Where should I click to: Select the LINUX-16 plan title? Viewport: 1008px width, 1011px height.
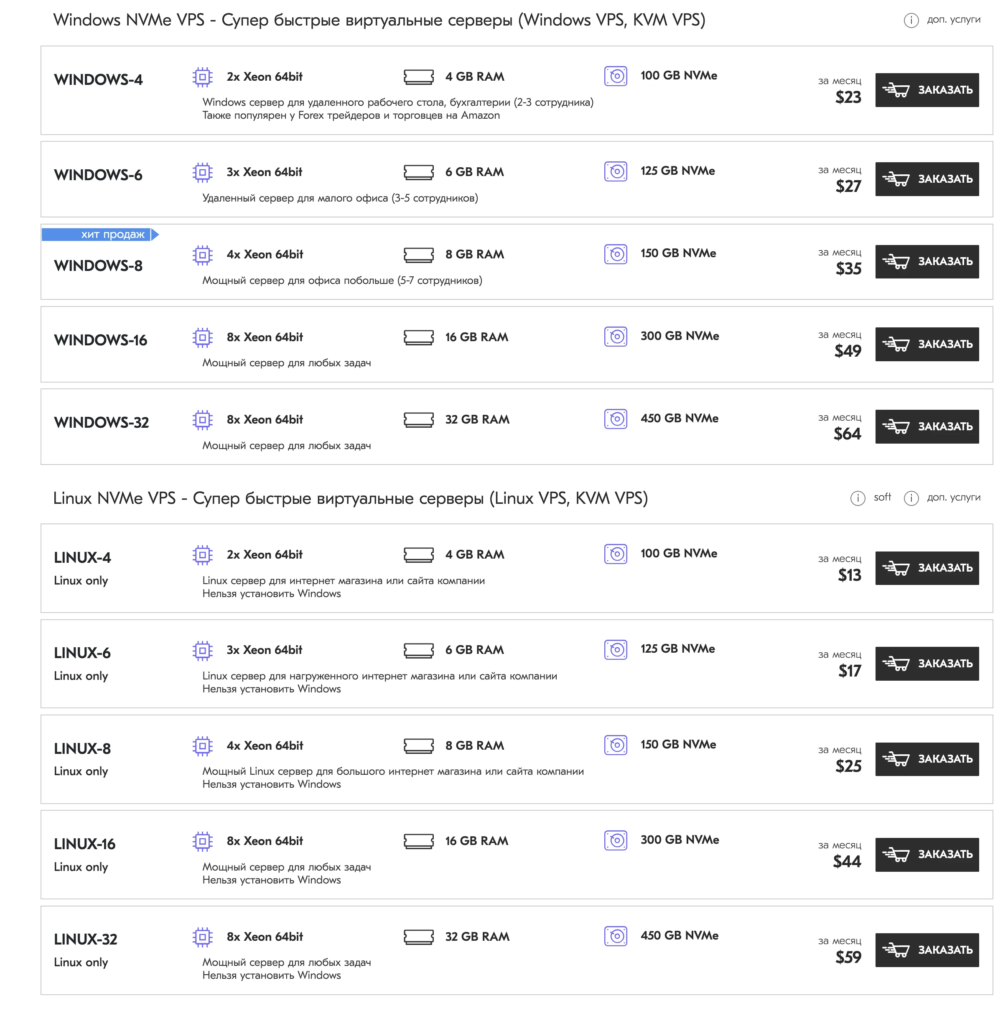(x=85, y=844)
